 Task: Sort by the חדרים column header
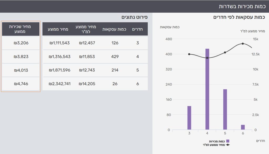pyautogui.click(x=137, y=29)
